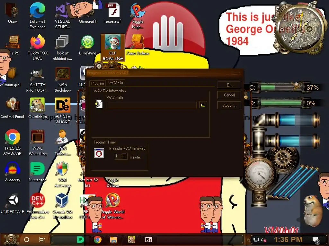Viewport: 329px width, 246px height.
Task: Launch the Audacity shortcut
Action: (x=12, y=172)
